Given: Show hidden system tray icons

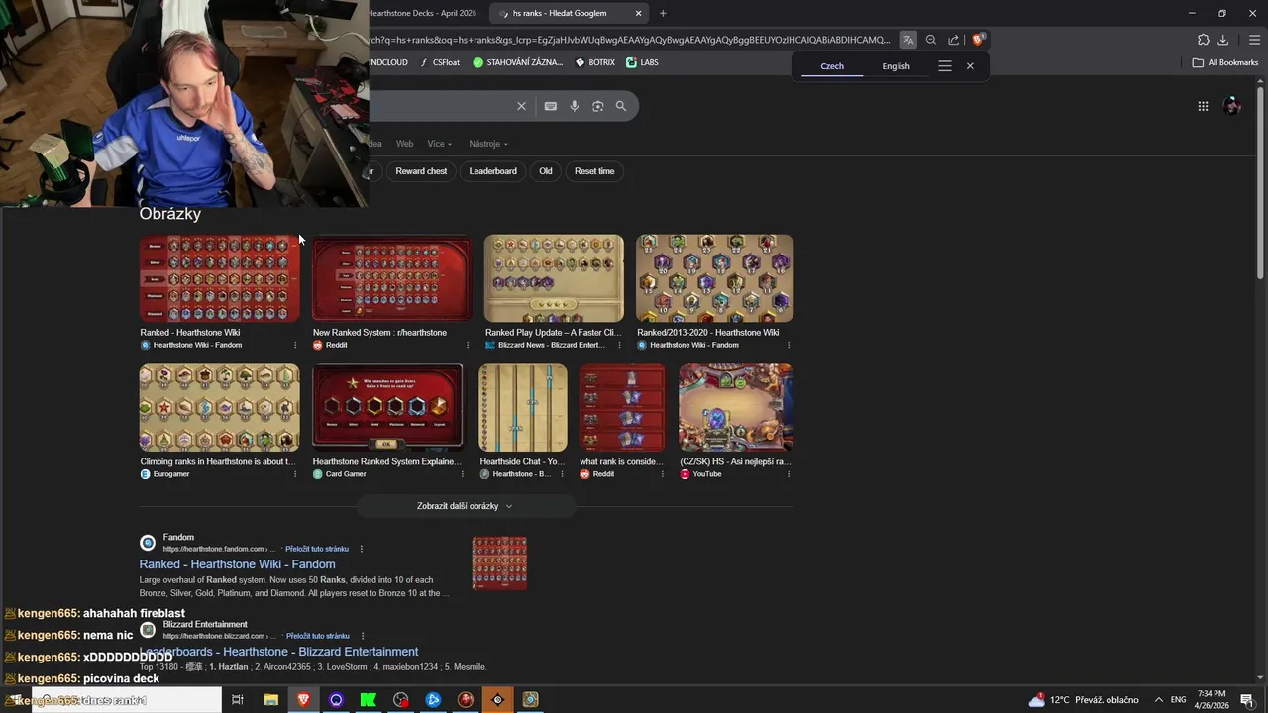Looking at the screenshot, I should 1159,700.
